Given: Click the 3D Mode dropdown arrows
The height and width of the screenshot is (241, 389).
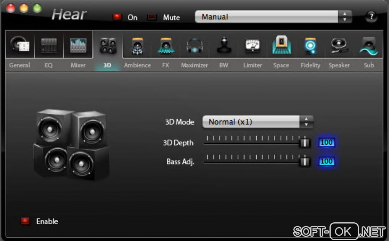Looking at the screenshot, I should [306, 121].
